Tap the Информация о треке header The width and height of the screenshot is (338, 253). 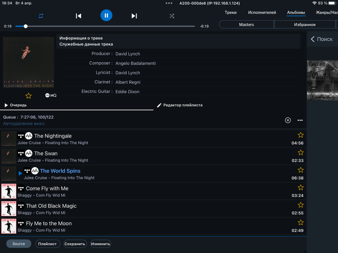pos(81,38)
